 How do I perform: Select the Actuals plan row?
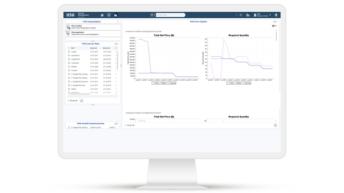(92, 52)
